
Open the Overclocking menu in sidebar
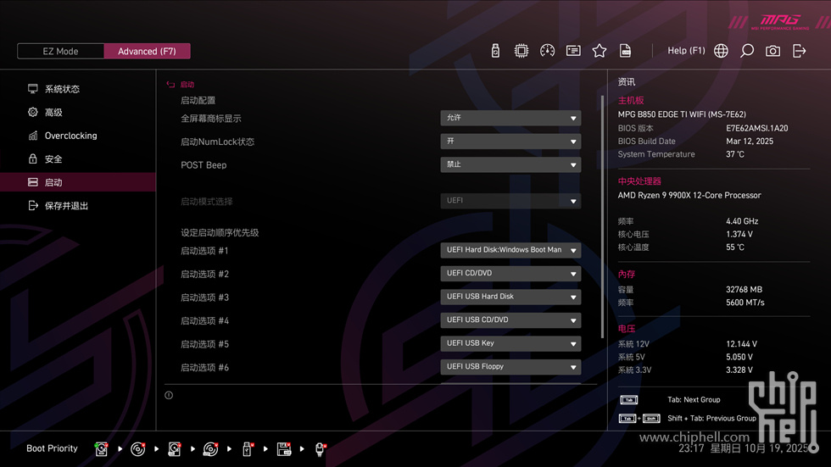click(x=70, y=136)
